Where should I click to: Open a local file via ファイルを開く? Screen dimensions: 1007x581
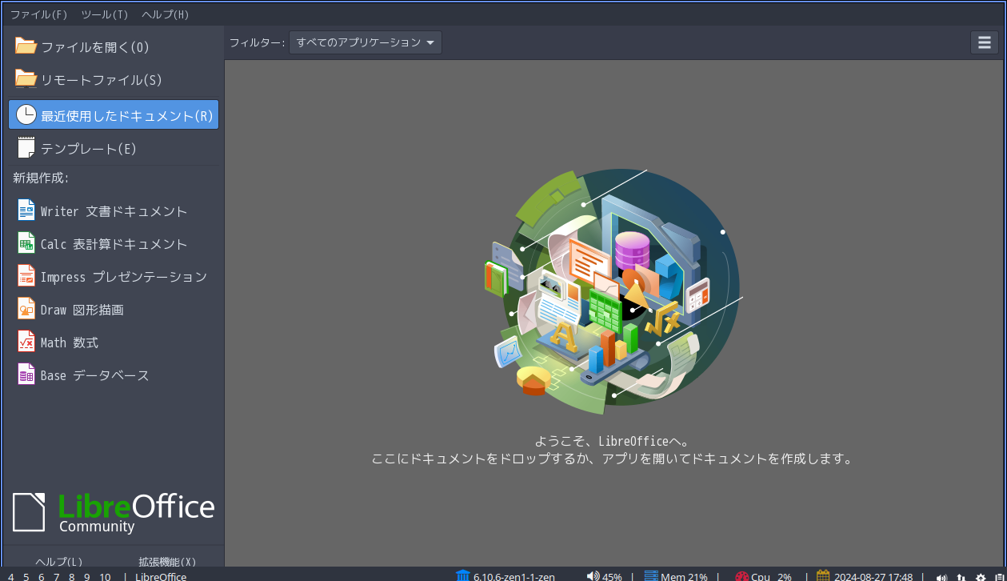click(94, 46)
